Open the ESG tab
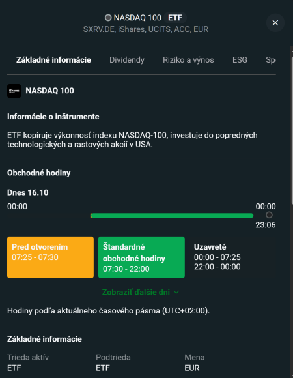The image size is (293, 378). tap(240, 60)
